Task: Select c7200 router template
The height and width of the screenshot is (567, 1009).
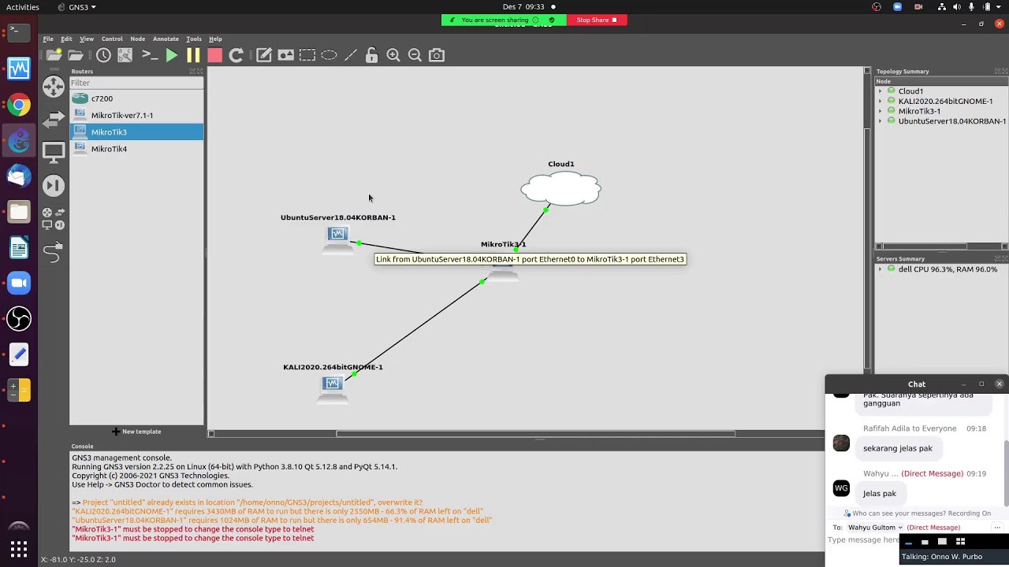Action: pos(136,98)
